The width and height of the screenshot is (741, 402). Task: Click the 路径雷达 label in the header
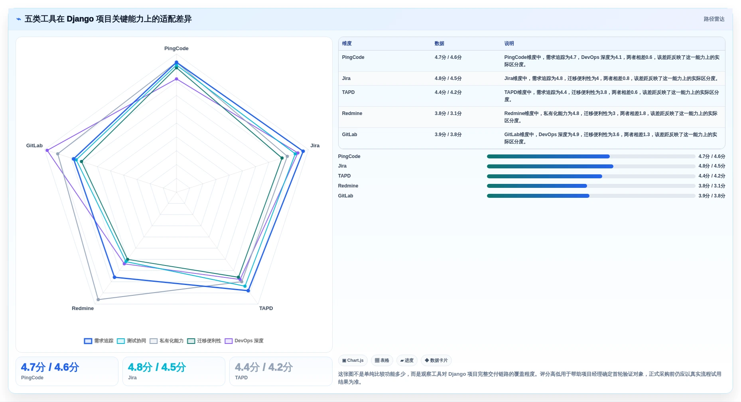(714, 19)
